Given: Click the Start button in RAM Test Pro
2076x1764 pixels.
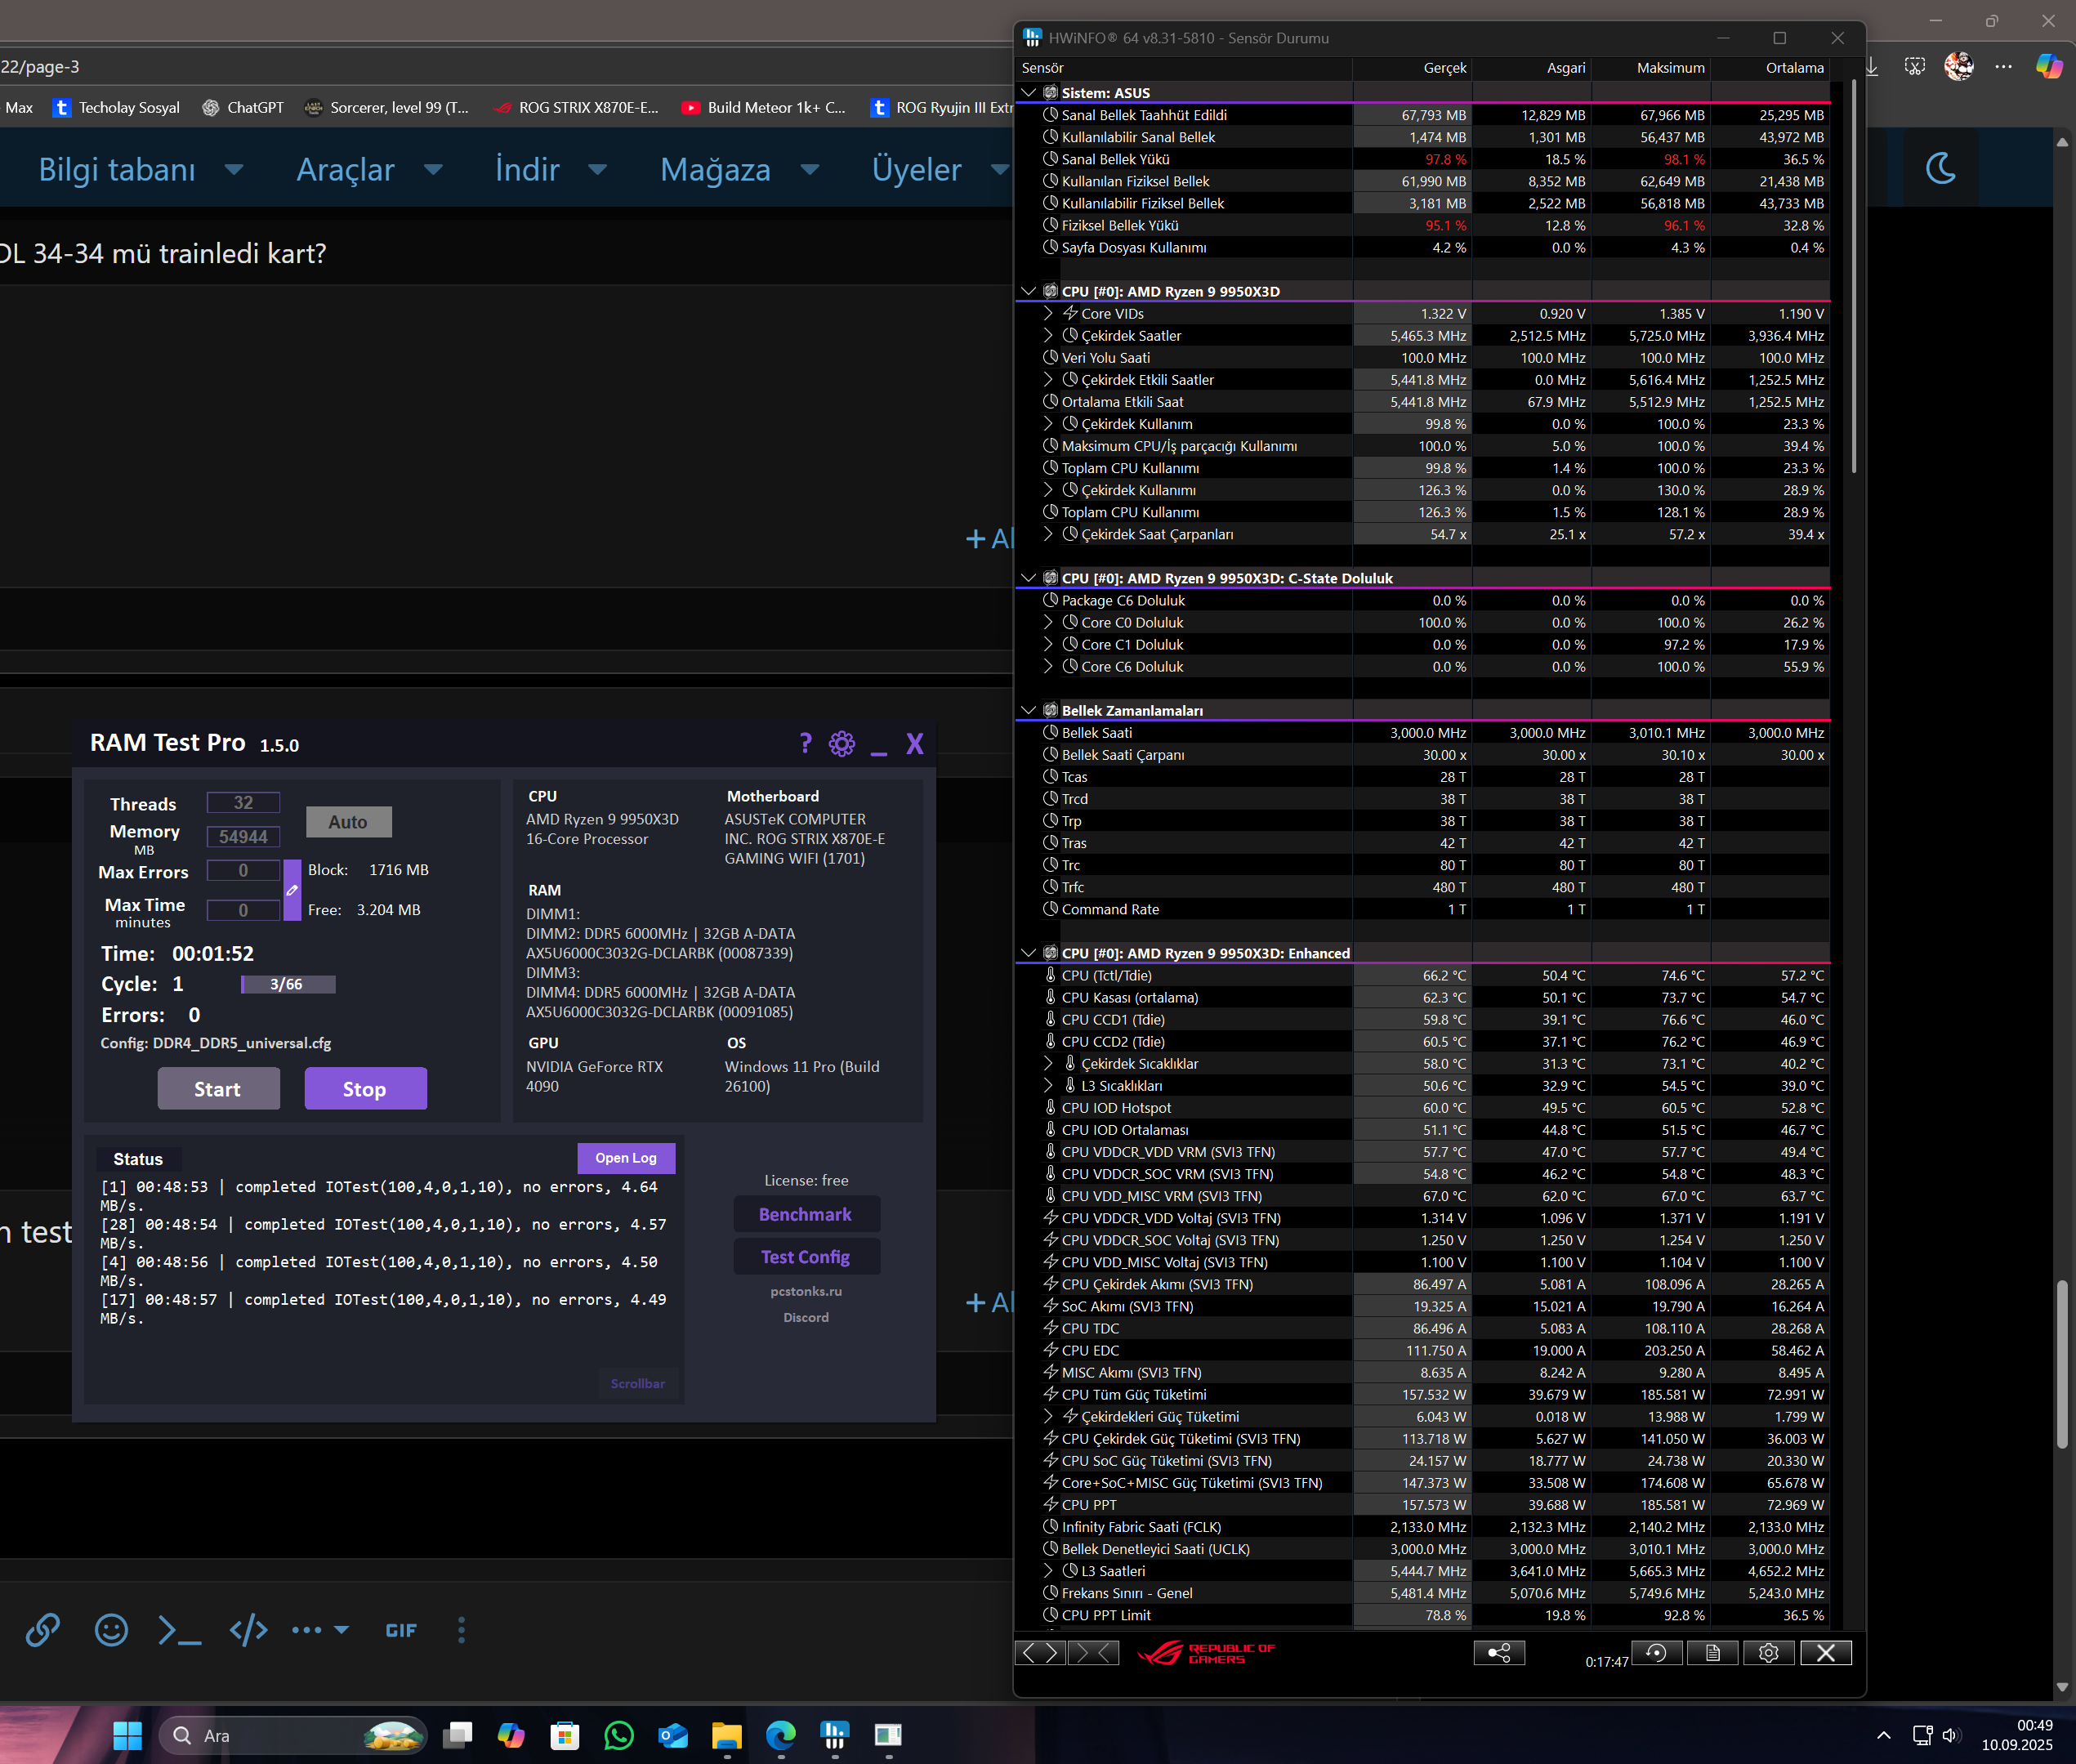Looking at the screenshot, I should [x=218, y=1089].
